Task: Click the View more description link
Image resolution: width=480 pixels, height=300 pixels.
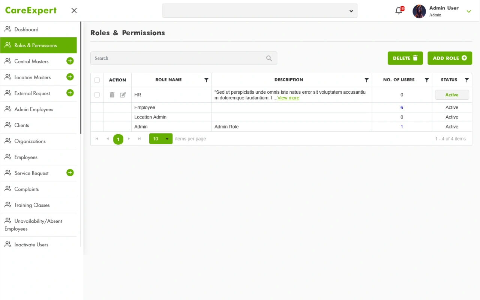Action: (x=288, y=98)
